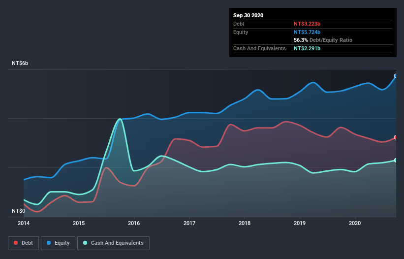Click Cash And Equivalents label in tooltip

(x=259, y=48)
